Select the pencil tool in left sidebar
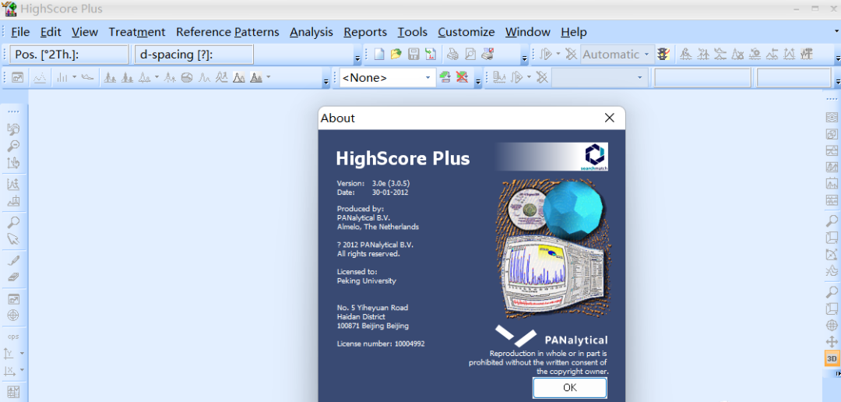 [x=13, y=260]
